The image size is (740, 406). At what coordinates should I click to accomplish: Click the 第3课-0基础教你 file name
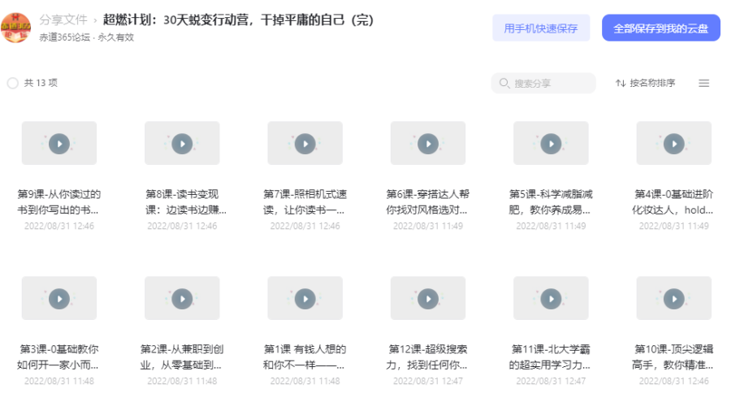[58, 357]
